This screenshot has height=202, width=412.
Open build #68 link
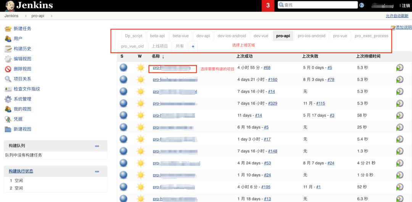[267, 67]
